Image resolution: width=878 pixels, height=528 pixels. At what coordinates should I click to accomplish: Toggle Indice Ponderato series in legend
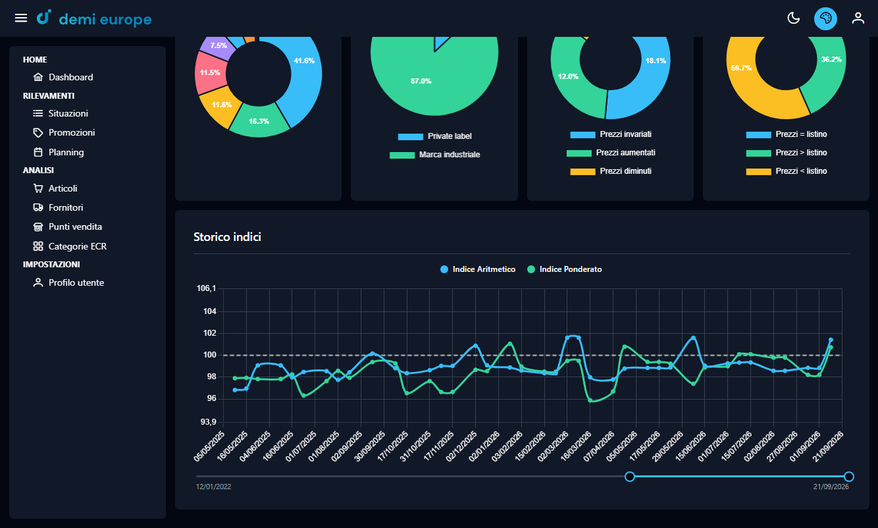click(x=565, y=269)
